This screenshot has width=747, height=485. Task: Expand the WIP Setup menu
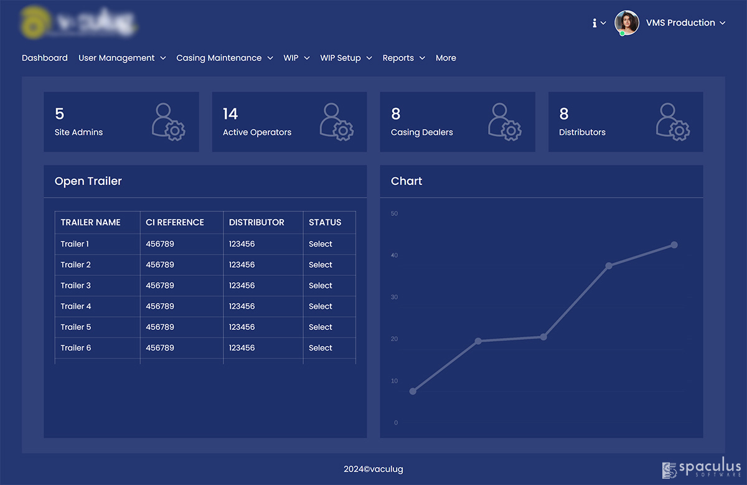(345, 58)
